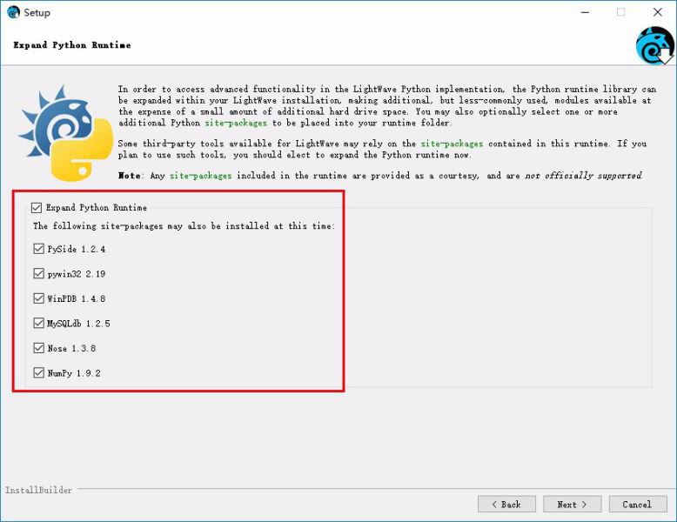Click the 'not officially supported' italic text
Image resolution: width=677 pixels, height=522 pixels.
click(x=583, y=176)
